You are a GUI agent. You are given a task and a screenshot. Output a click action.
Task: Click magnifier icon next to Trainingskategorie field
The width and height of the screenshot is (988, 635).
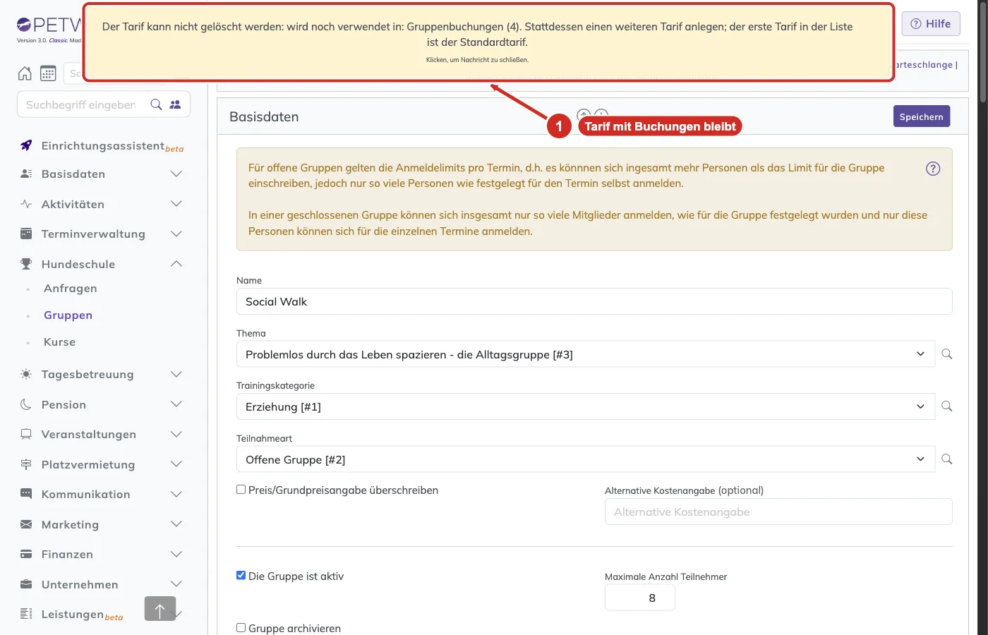pyautogui.click(x=947, y=406)
